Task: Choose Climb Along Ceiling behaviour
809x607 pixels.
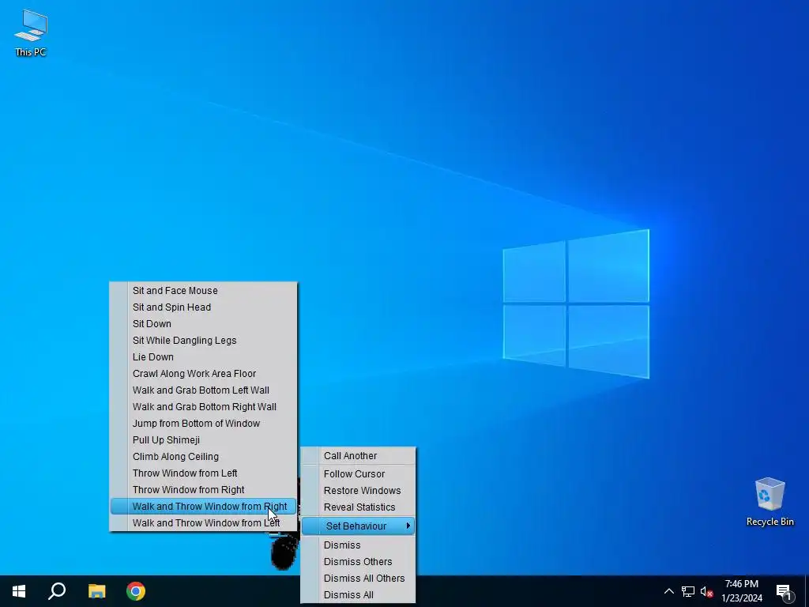Action: [203, 456]
